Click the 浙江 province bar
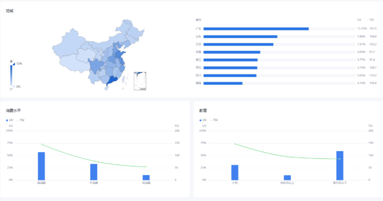 pos(230,60)
